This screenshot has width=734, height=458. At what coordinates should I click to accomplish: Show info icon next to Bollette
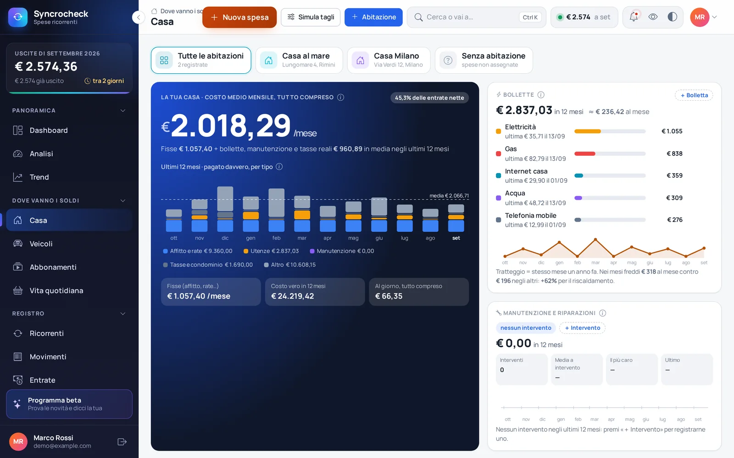pyautogui.click(x=541, y=95)
